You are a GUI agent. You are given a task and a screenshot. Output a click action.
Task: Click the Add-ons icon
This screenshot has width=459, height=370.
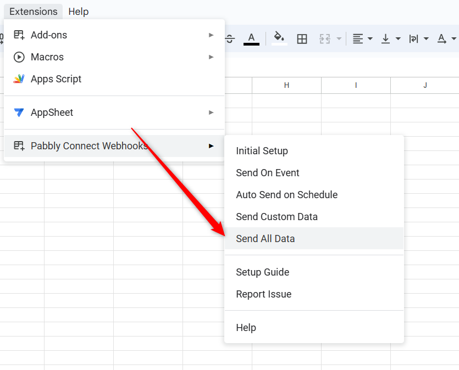19,35
